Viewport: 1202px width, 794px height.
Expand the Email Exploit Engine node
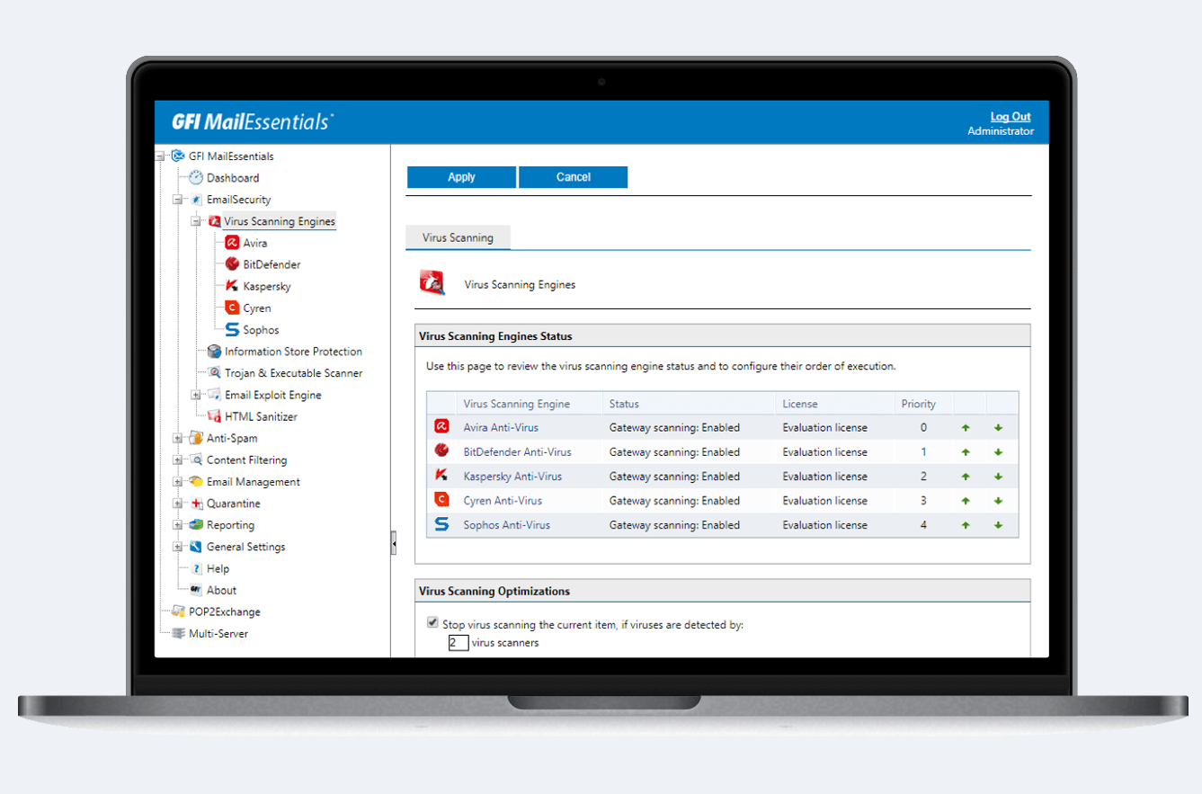(x=197, y=395)
